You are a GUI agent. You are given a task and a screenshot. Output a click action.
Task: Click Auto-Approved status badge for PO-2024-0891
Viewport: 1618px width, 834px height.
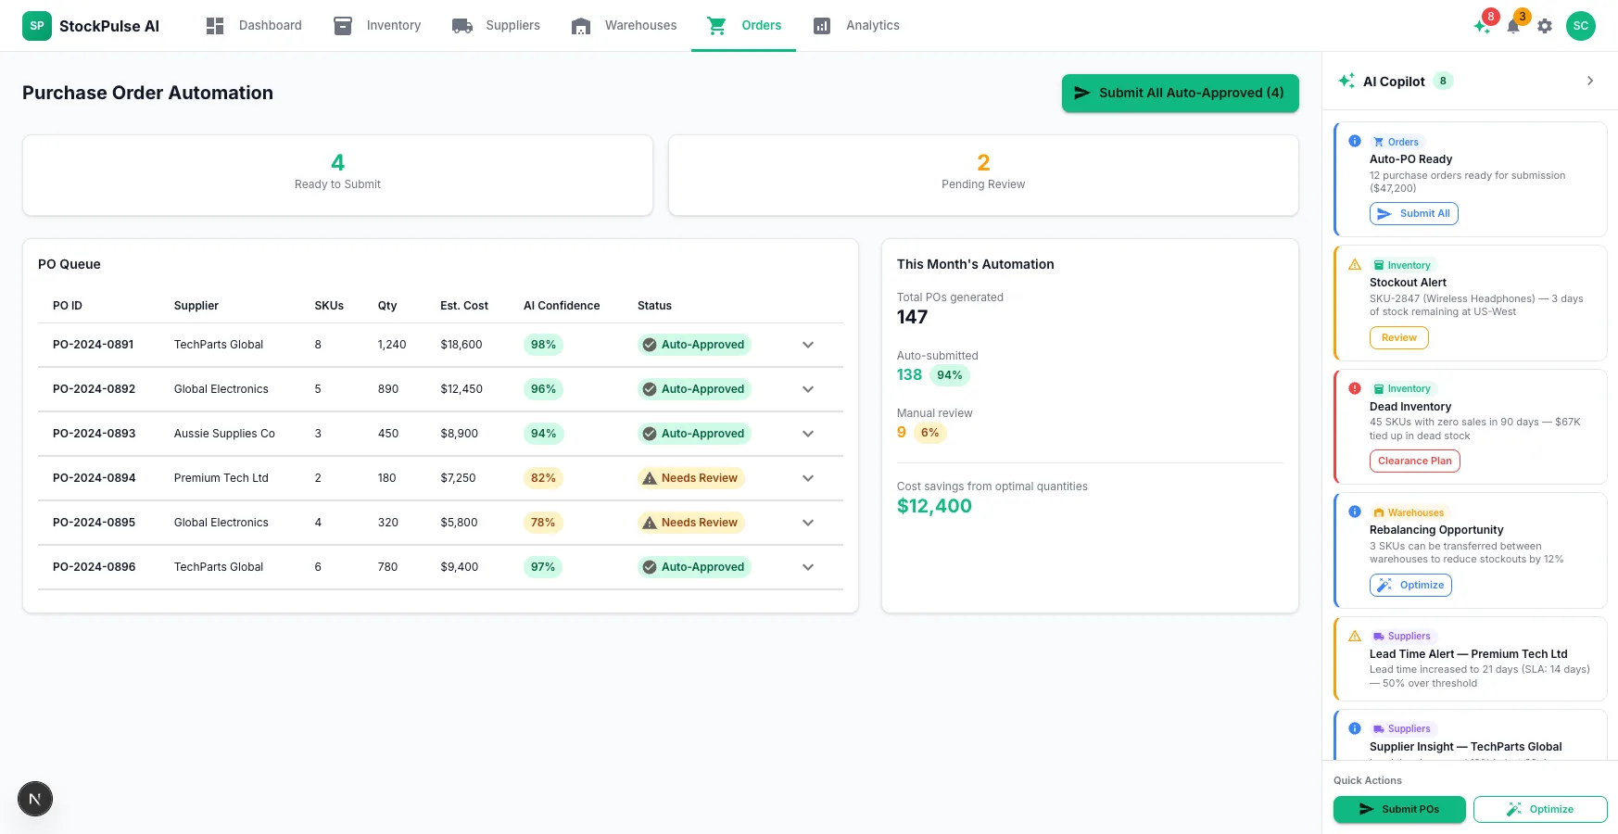coord(694,345)
